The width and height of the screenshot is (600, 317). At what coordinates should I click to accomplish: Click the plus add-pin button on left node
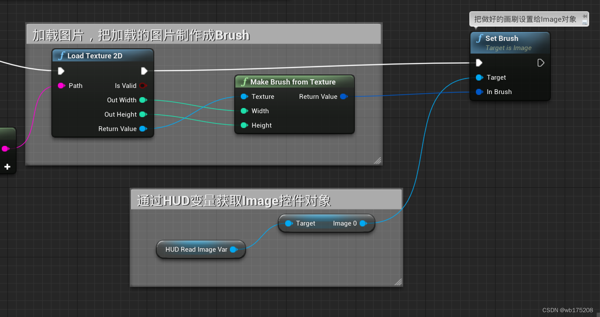click(7, 167)
